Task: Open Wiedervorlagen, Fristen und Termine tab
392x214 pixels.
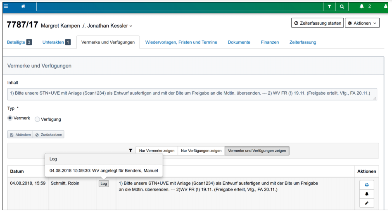Action: pyautogui.click(x=181, y=42)
